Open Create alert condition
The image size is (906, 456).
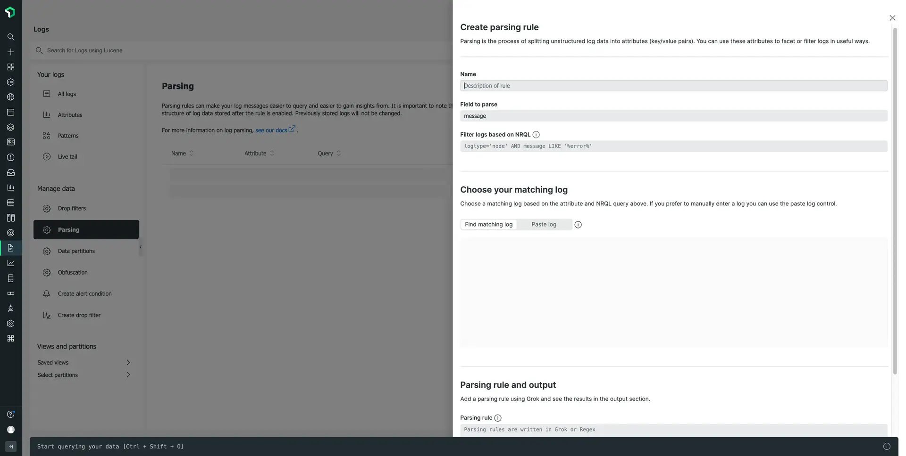point(86,293)
